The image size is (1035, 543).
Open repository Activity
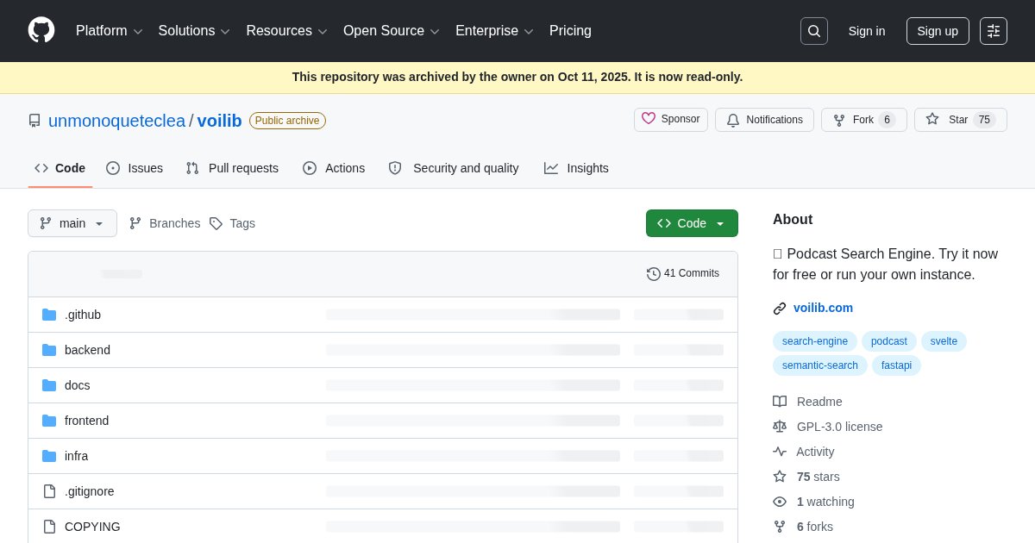coord(804,452)
